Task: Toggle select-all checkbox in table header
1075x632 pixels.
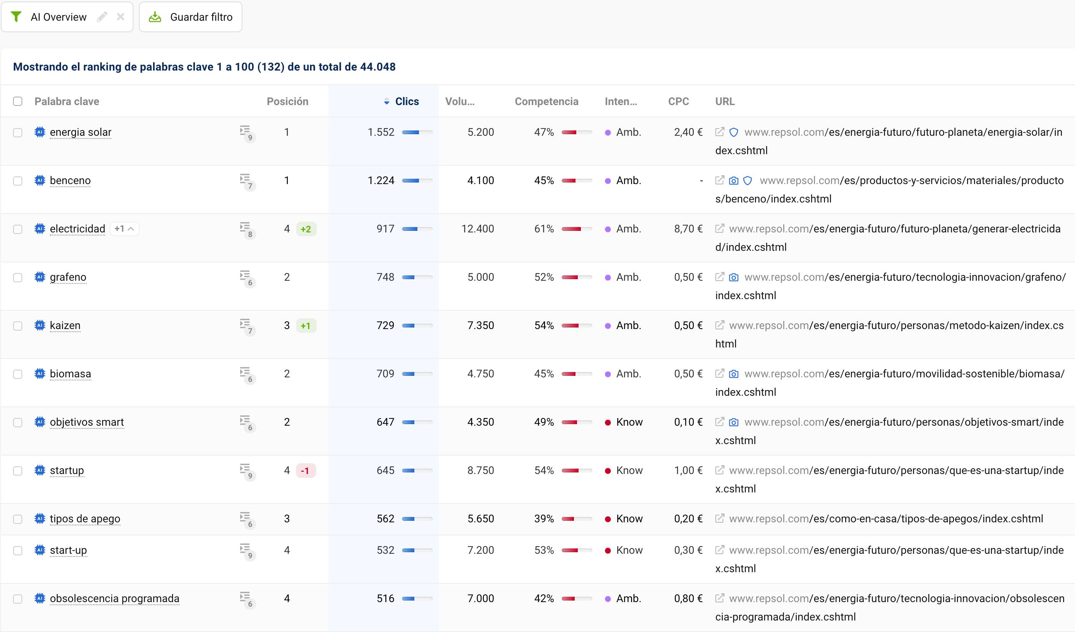Action: point(18,102)
